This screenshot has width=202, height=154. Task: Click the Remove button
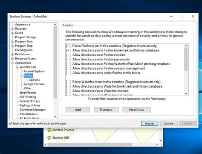tap(106, 110)
